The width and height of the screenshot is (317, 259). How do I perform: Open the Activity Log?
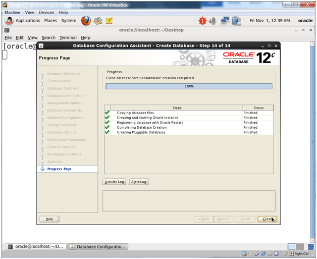pos(114,182)
